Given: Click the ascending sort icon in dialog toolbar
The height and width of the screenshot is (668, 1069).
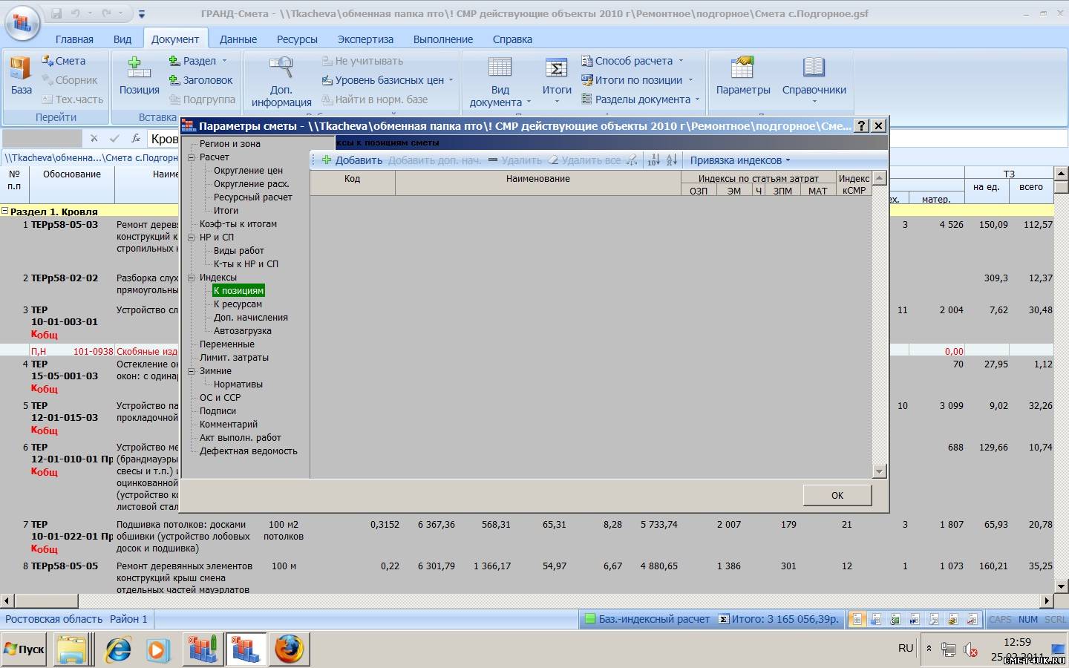Looking at the screenshot, I should [x=653, y=160].
